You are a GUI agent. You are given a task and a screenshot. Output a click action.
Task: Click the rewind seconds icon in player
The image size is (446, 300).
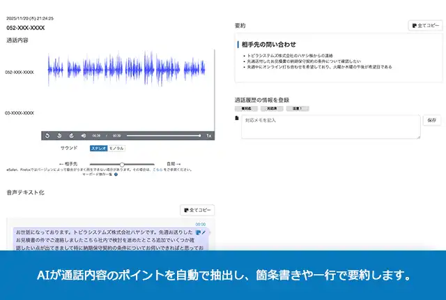60,135
